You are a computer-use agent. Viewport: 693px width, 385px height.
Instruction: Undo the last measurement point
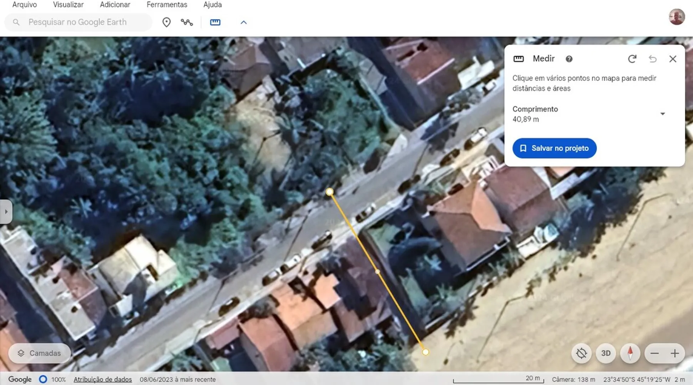[x=653, y=59]
